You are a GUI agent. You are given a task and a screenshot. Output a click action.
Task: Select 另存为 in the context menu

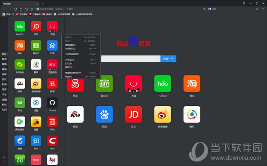[81, 60]
